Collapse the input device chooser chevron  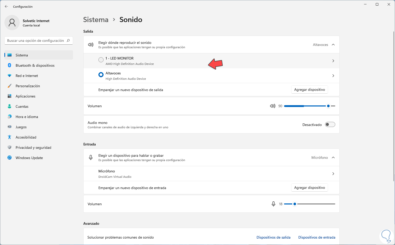click(x=333, y=158)
